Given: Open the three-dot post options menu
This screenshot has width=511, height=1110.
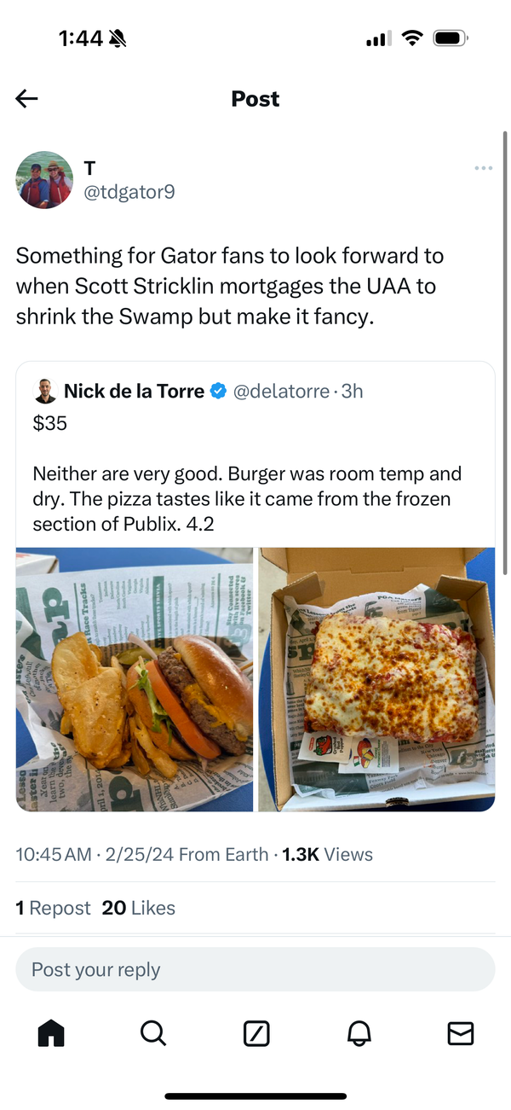Looking at the screenshot, I should (484, 168).
